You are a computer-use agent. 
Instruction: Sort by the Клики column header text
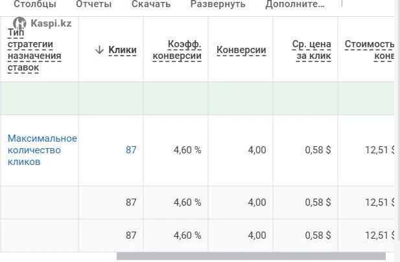pyautogui.click(x=123, y=50)
